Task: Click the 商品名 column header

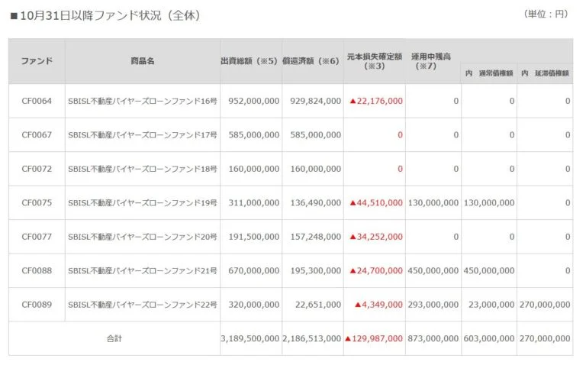Action: point(142,61)
